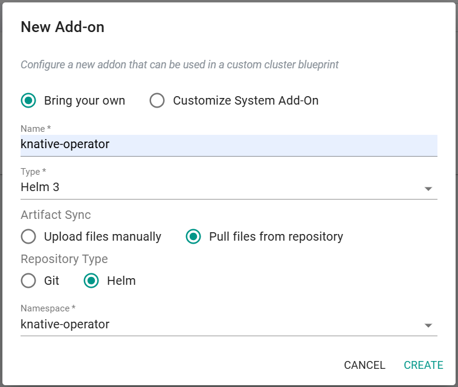The height and width of the screenshot is (387, 458).
Task: Click the knative-operator namespace value
Action: coord(65,324)
